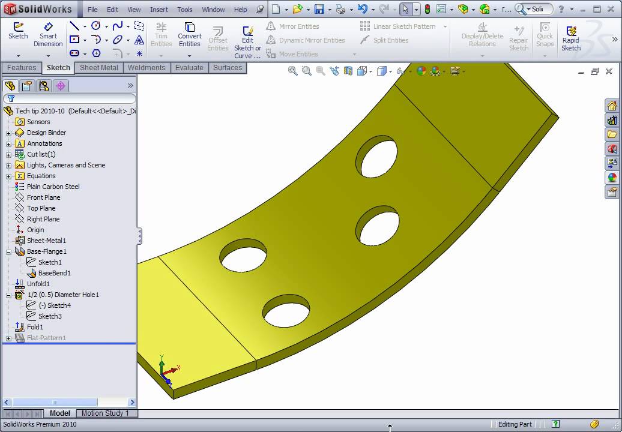This screenshot has width=622, height=432.
Task: Switch to the Weldments tab
Action: [146, 68]
